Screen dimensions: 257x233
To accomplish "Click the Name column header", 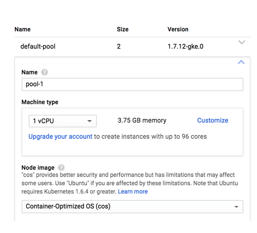I will tap(23, 29).
